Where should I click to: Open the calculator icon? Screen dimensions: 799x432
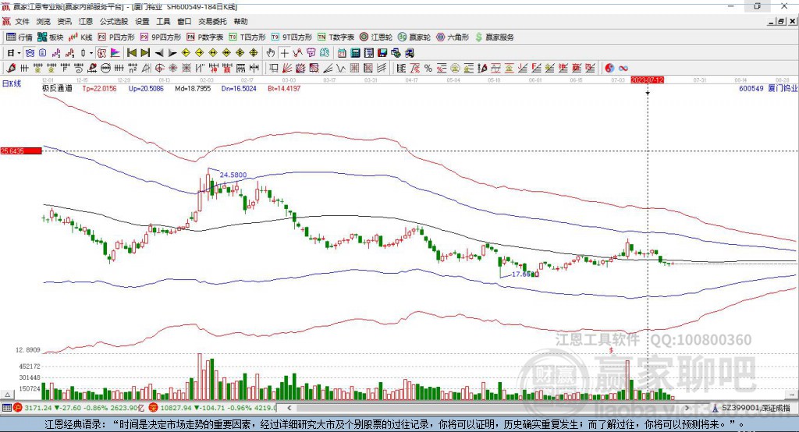[x=355, y=53]
